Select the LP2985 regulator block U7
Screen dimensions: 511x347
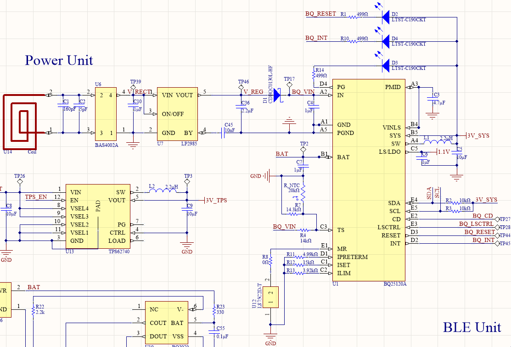tap(177, 114)
